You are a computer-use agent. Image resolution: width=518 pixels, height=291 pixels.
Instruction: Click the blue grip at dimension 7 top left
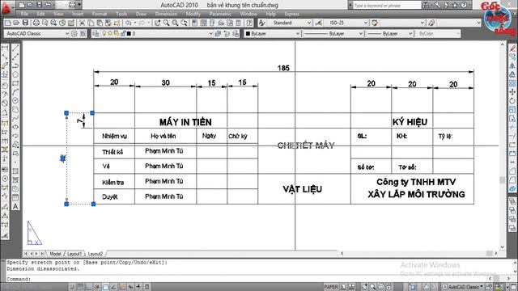(66, 113)
